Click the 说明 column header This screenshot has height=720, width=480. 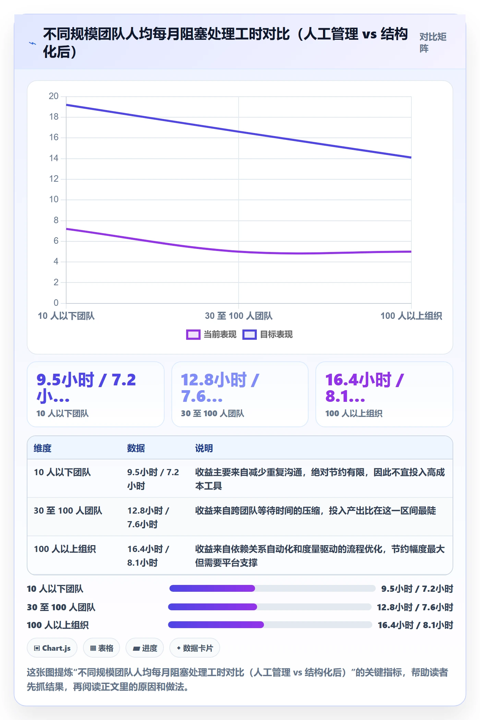(x=204, y=448)
